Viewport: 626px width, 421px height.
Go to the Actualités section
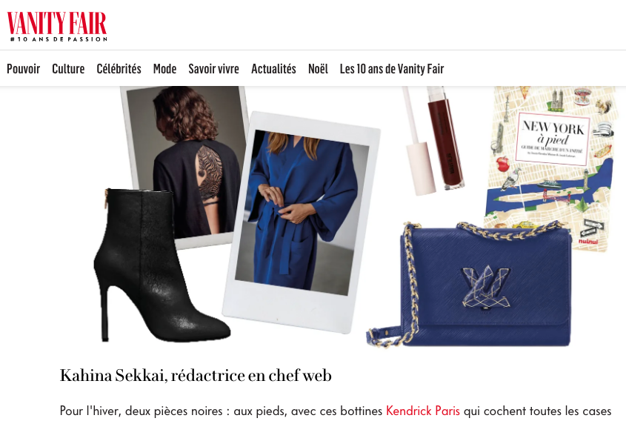coord(273,69)
